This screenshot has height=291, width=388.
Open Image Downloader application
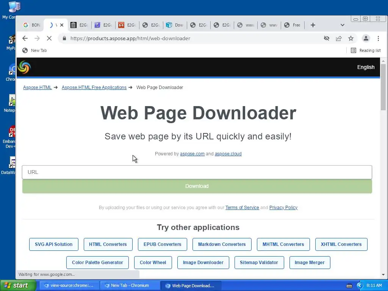203,263
